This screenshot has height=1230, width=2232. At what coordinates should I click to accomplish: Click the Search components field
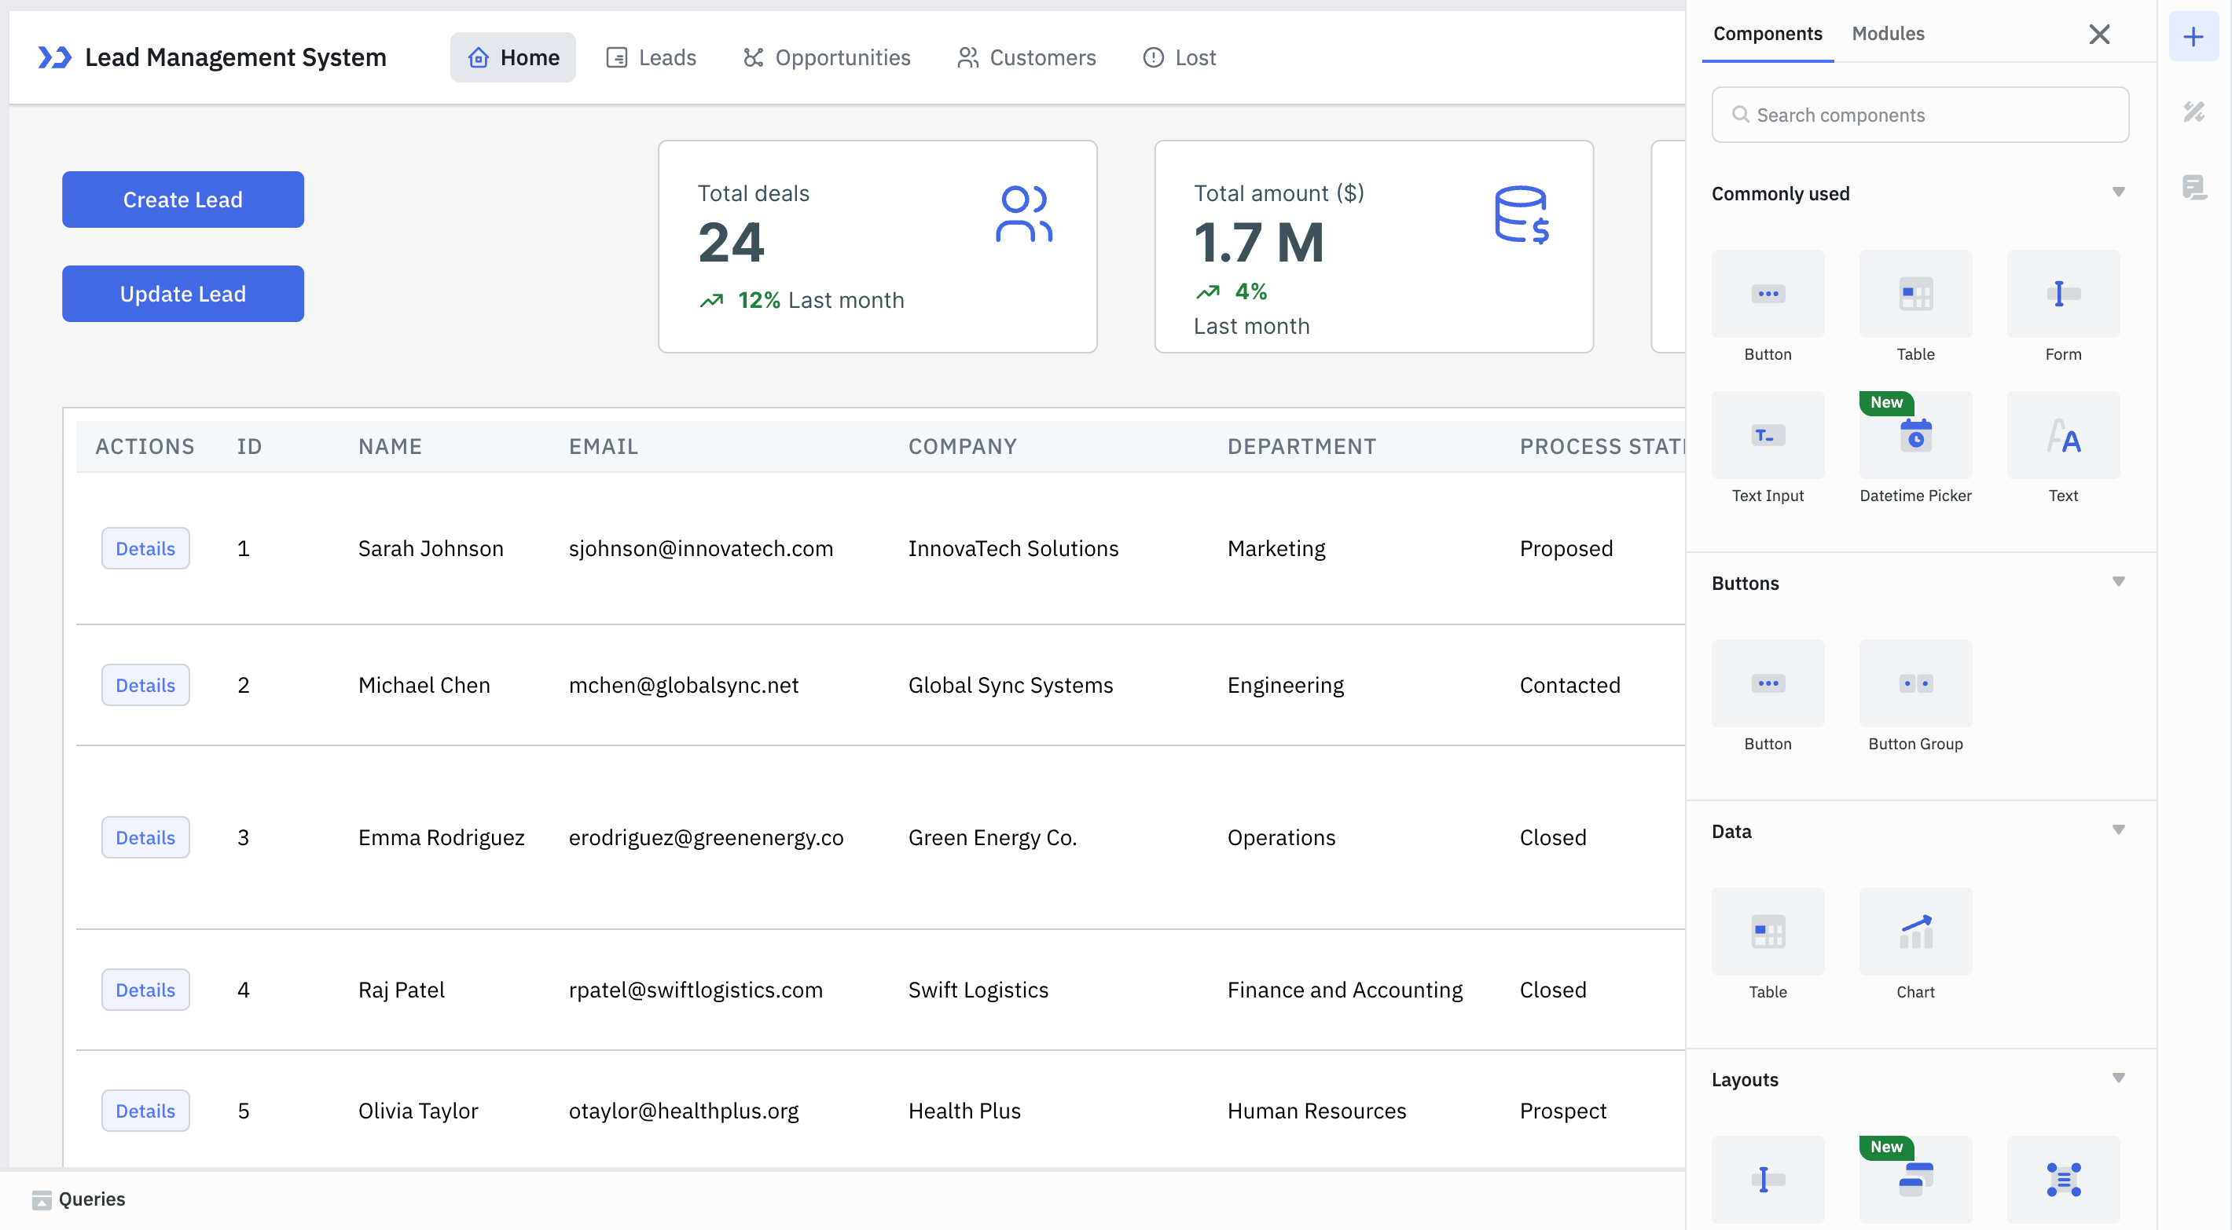(x=1918, y=115)
